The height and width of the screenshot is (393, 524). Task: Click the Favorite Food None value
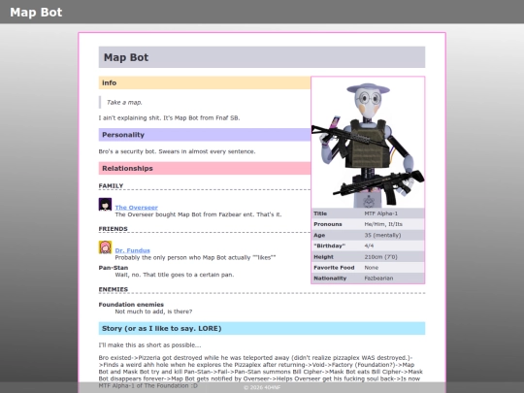point(372,268)
